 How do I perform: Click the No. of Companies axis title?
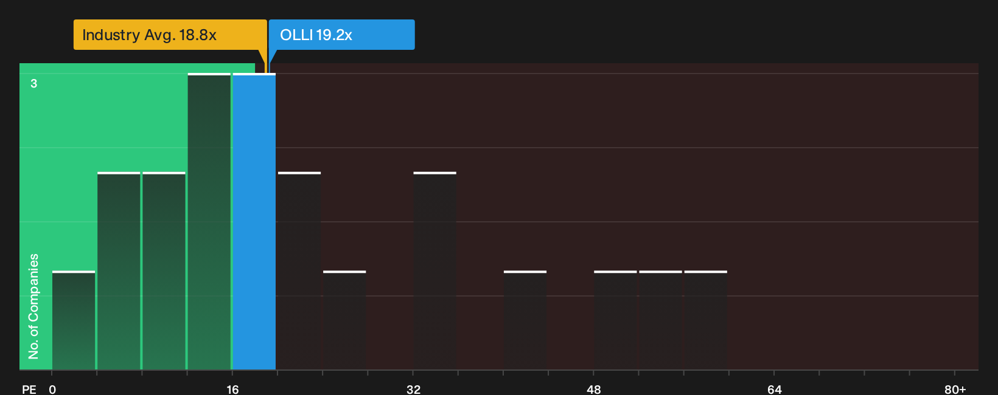[33, 306]
